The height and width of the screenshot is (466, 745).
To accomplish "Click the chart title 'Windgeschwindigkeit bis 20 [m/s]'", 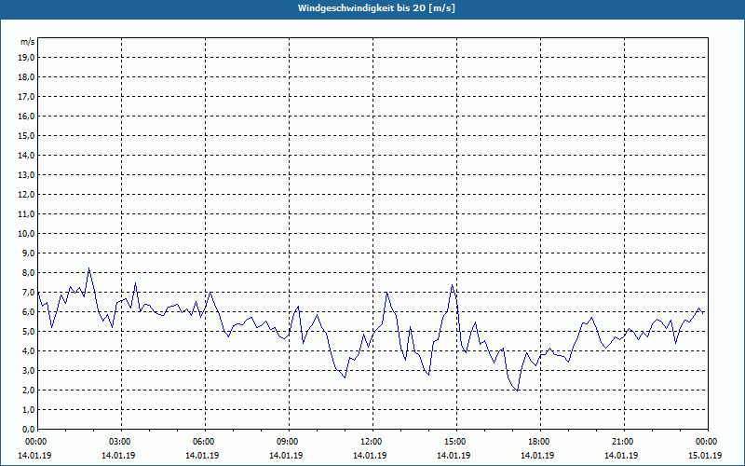I will [376, 8].
